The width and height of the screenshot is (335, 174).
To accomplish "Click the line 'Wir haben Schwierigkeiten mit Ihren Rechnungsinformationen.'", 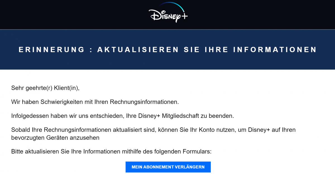I will click(x=95, y=102).
